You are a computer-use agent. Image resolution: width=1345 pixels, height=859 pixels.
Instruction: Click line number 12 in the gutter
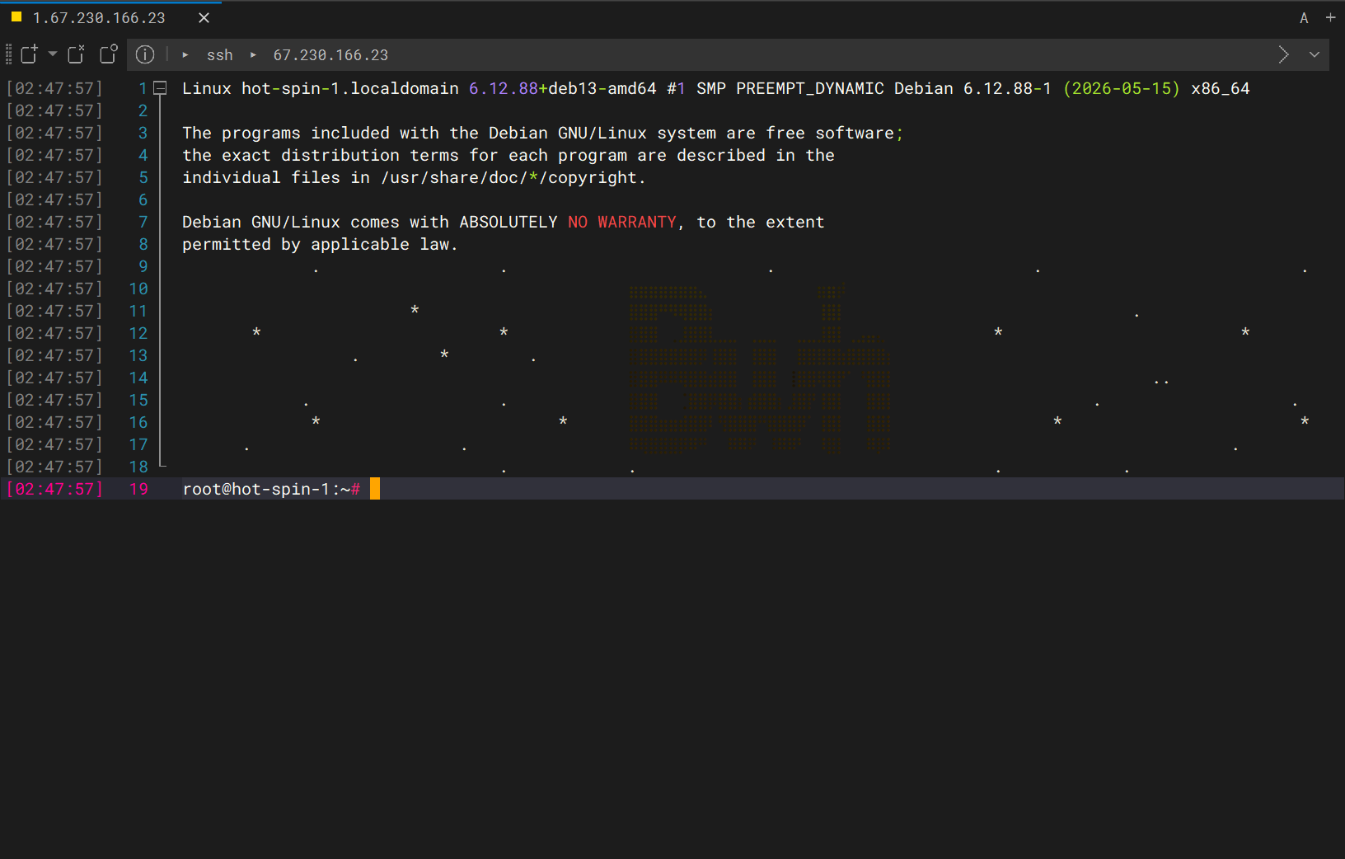pyautogui.click(x=138, y=333)
